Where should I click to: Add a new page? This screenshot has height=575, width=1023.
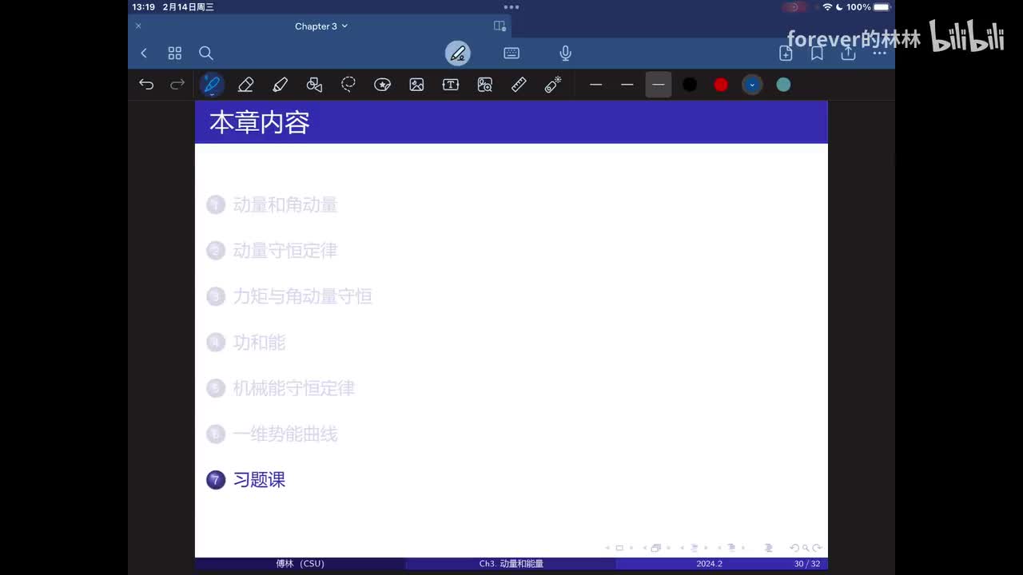(x=786, y=54)
